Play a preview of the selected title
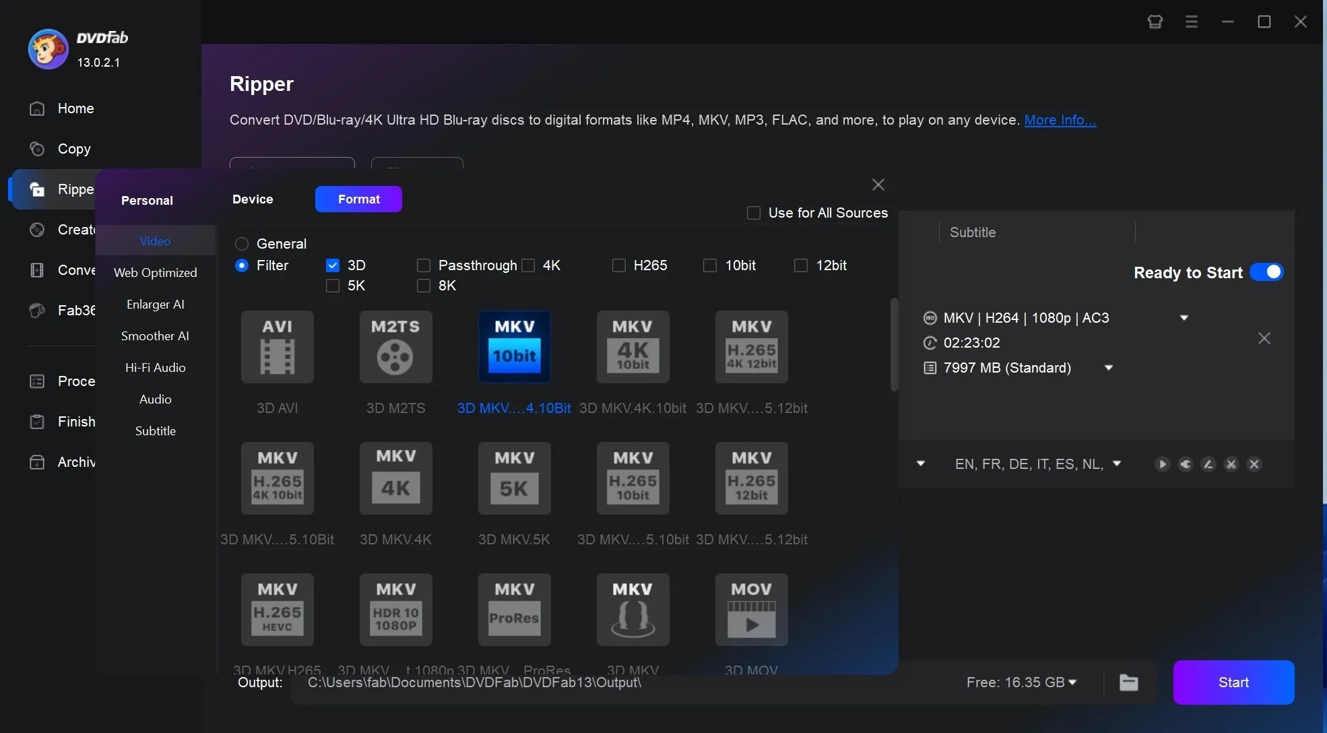The width and height of the screenshot is (1327, 733). click(1163, 464)
